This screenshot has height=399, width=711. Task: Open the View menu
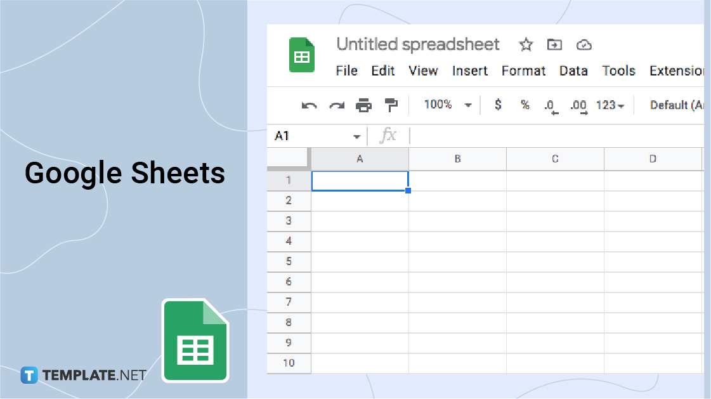click(423, 71)
